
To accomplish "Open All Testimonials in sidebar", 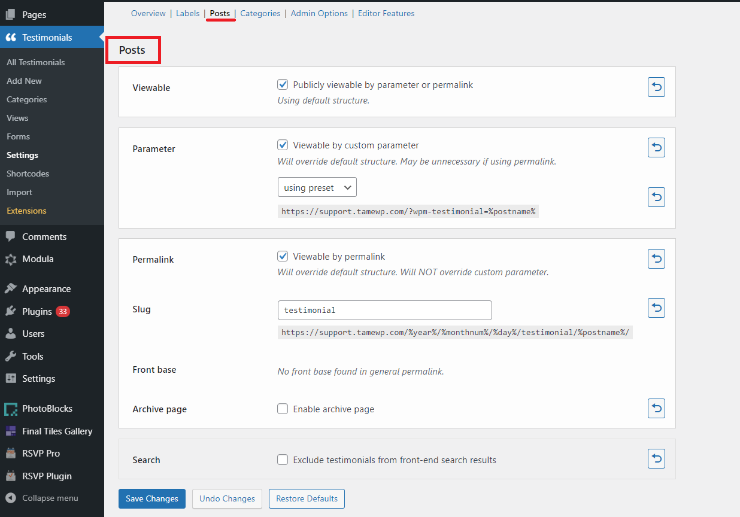I will pos(36,62).
